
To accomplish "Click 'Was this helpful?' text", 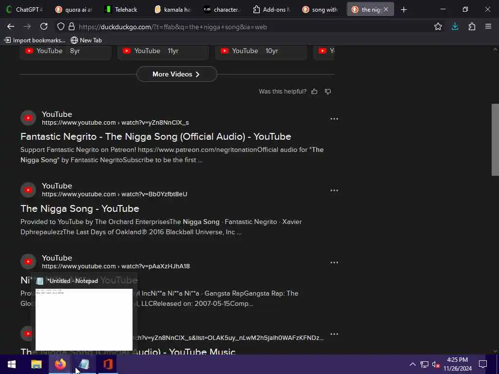I will (283, 92).
